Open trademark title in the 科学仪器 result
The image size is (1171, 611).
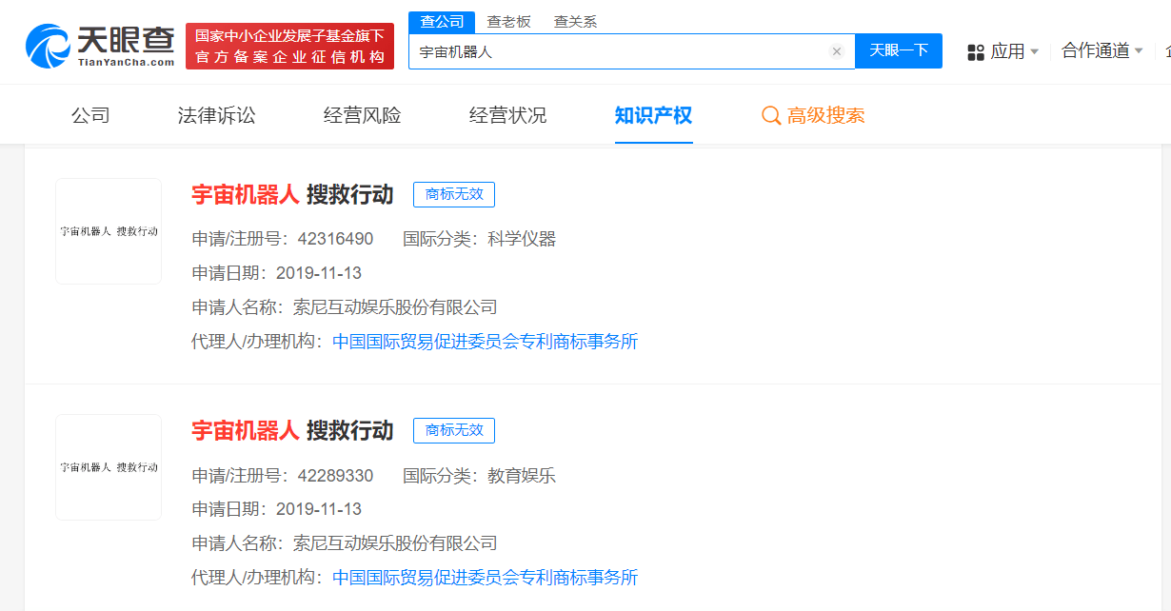[x=292, y=194]
